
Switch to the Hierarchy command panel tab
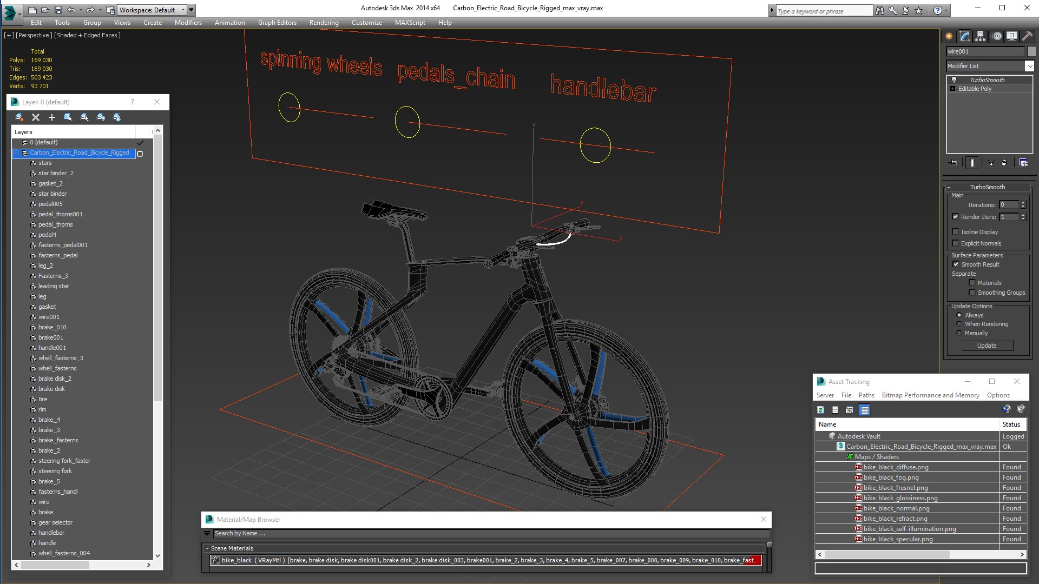point(981,36)
